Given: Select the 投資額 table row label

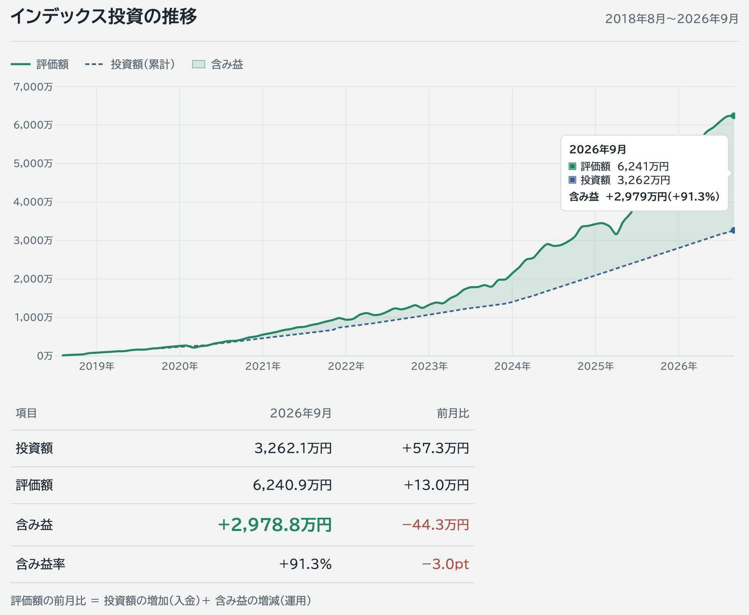Looking at the screenshot, I should point(34,448).
